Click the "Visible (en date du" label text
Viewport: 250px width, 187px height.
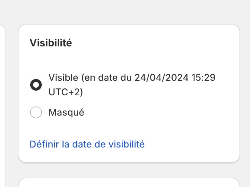click(90, 78)
